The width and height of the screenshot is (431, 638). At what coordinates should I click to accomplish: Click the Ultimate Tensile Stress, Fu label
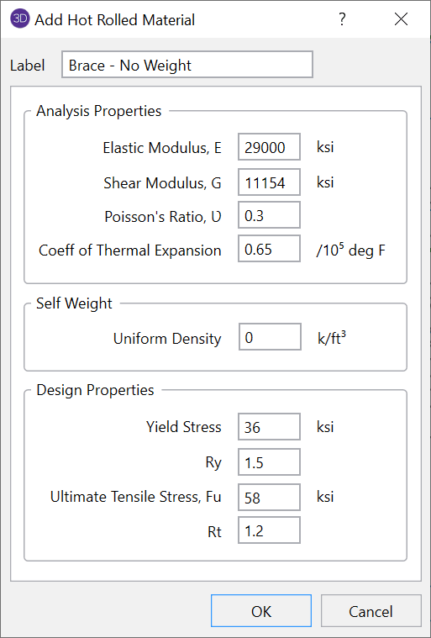click(136, 497)
